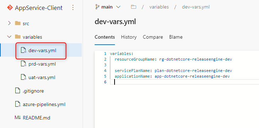This screenshot has height=128, width=259.
Task: Open the main branch selector dropdown
Action: click(108, 7)
